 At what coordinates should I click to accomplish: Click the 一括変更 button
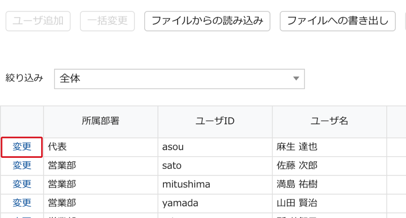point(108,21)
